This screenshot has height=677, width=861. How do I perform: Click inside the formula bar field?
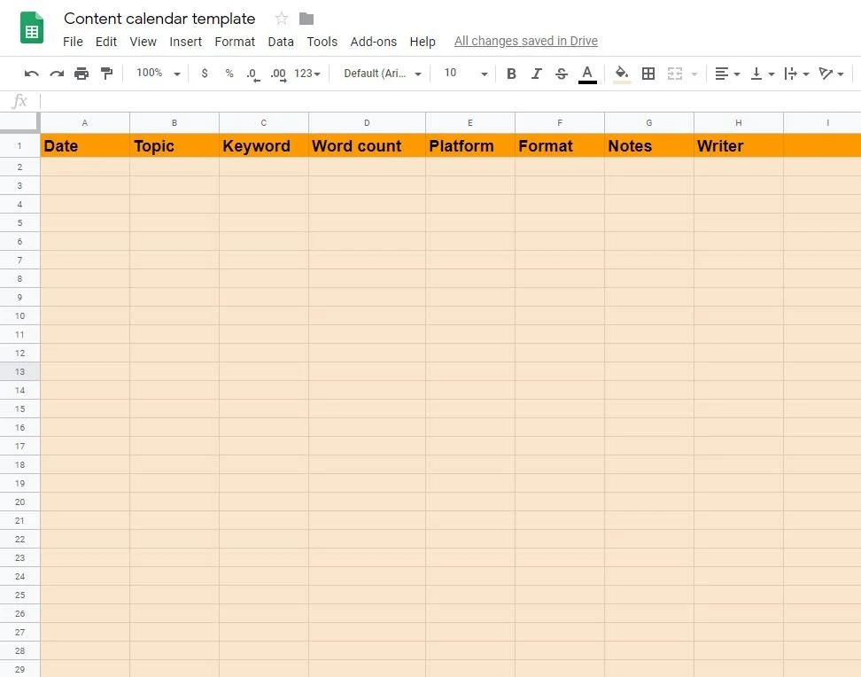pyautogui.click(x=443, y=101)
